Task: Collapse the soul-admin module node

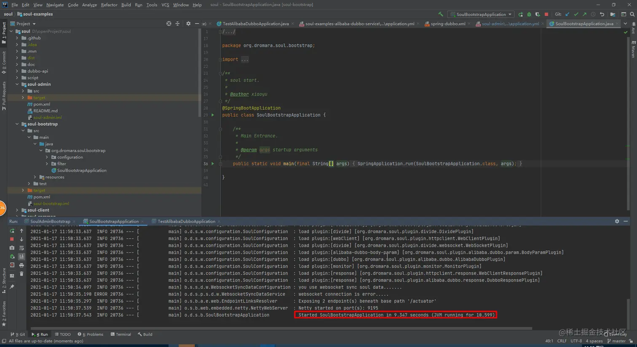Action: click(17, 84)
